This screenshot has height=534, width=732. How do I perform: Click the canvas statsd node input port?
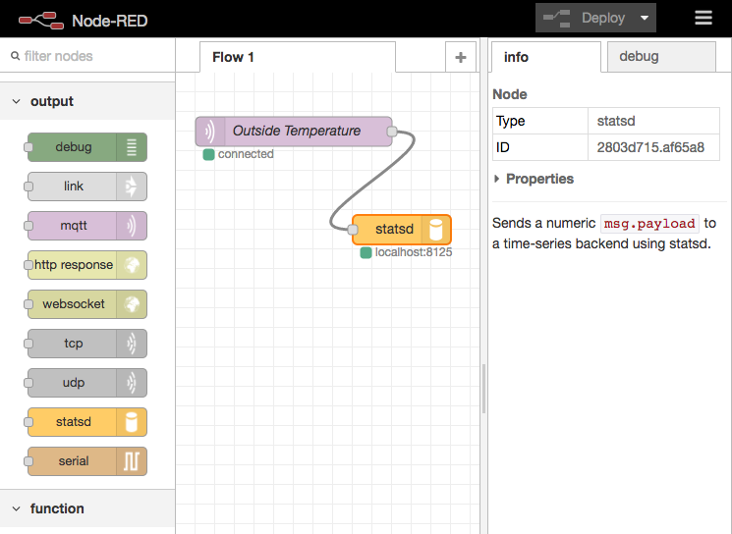click(353, 230)
